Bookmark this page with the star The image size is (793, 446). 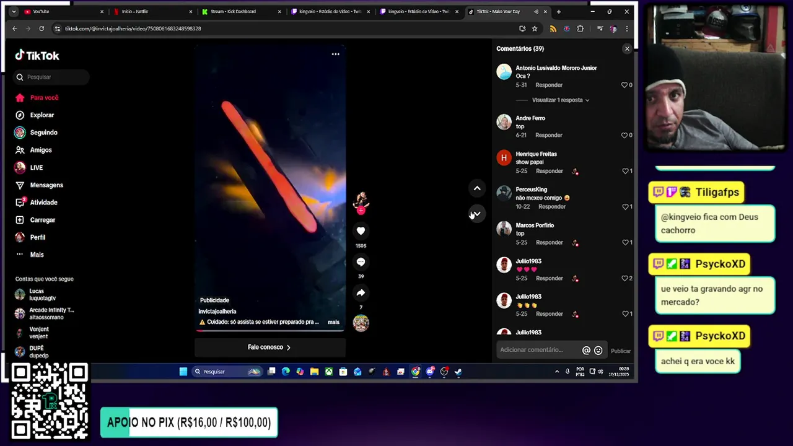[535, 28]
